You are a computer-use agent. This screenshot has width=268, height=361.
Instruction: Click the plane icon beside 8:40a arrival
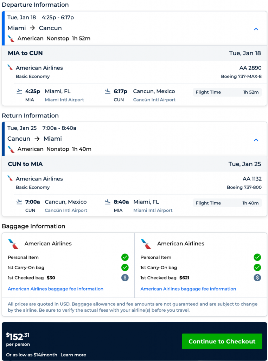[108, 202]
